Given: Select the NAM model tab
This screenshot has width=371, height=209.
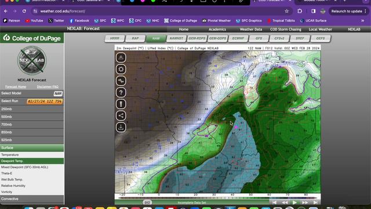Looking at the screenshot, I should click(156, 38).
